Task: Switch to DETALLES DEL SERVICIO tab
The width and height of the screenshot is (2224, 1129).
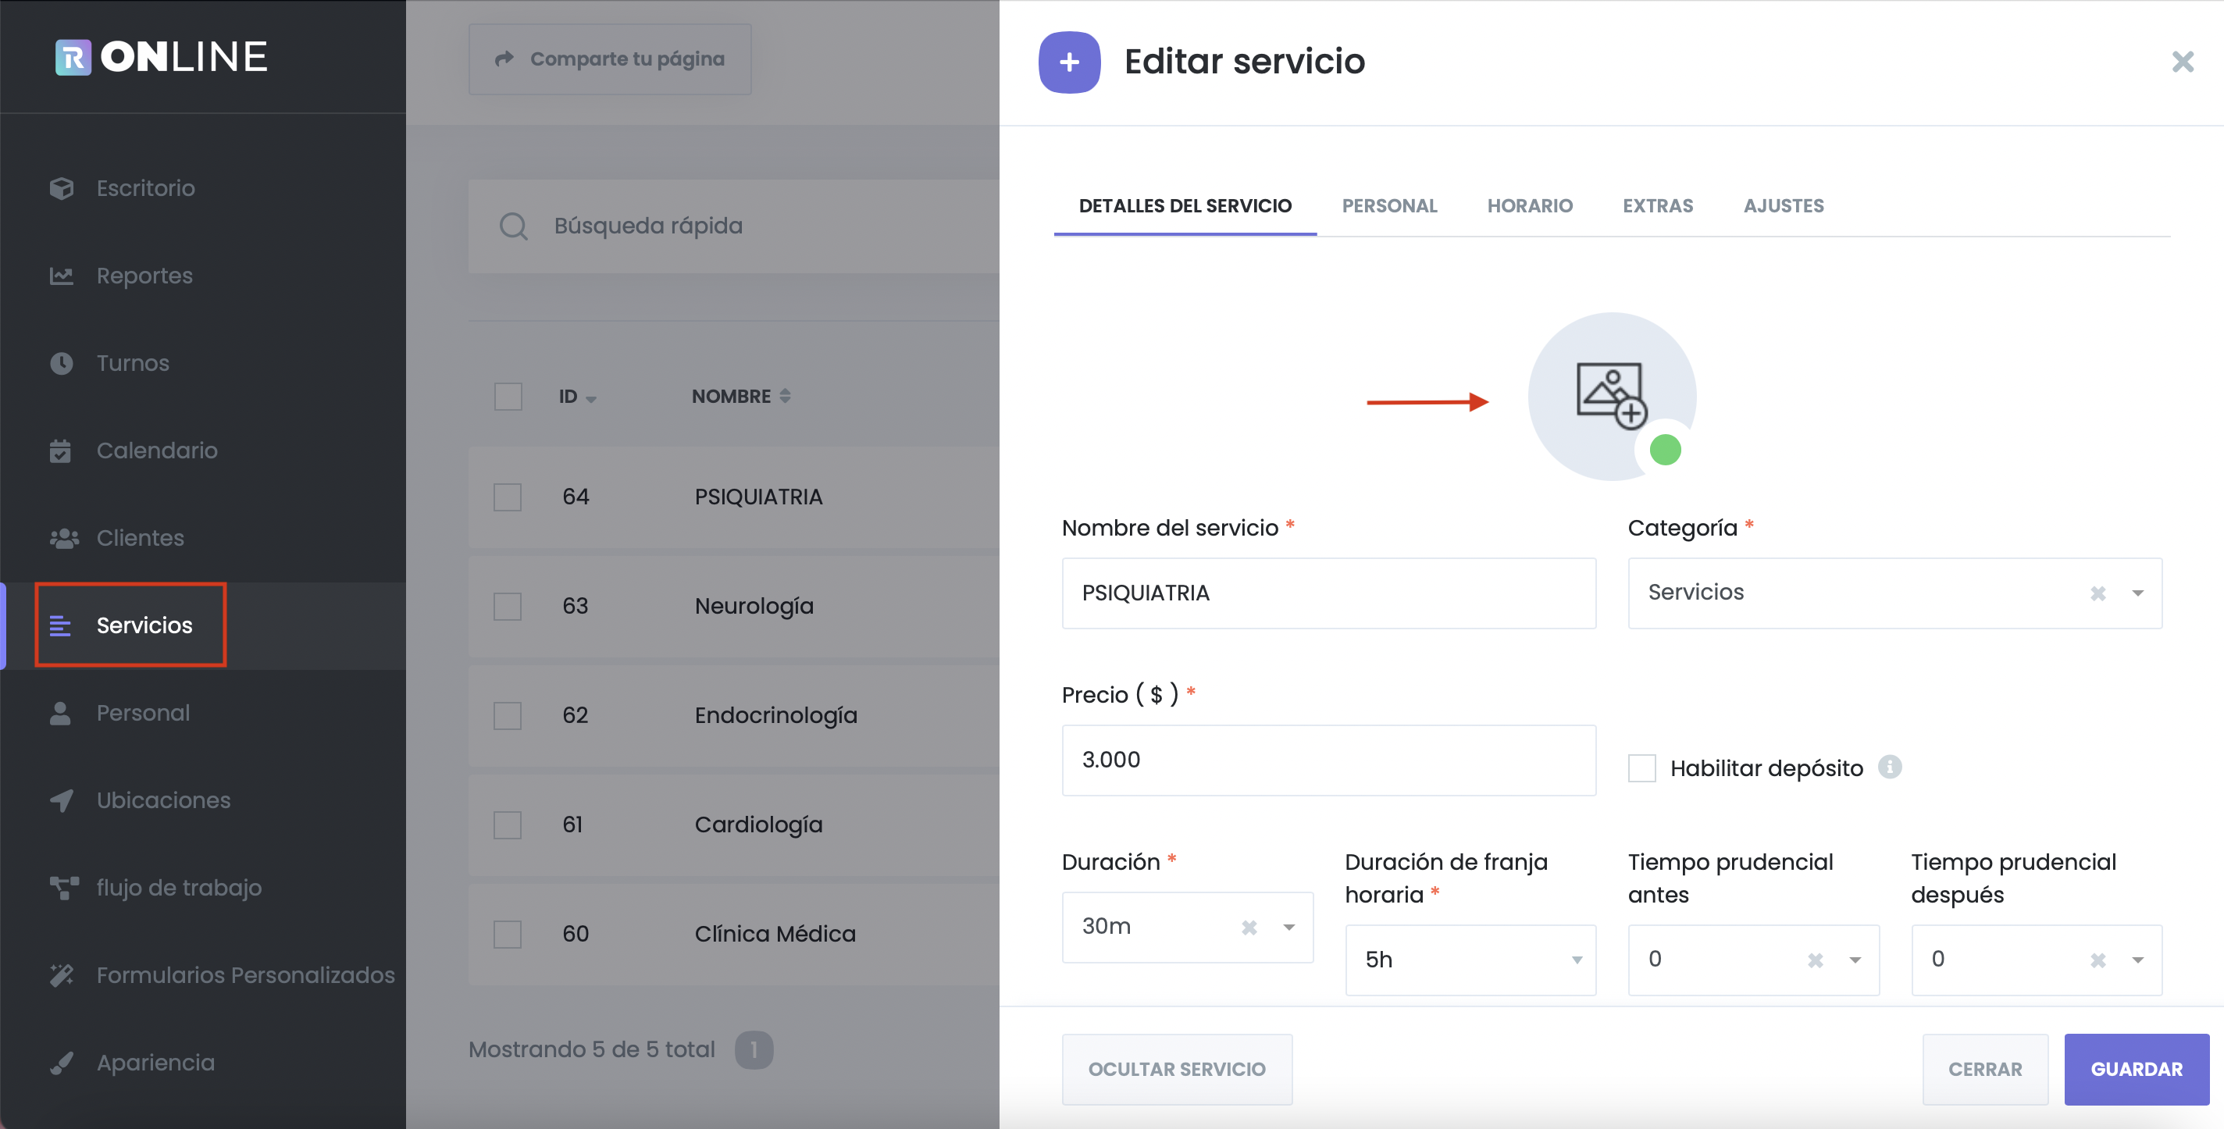Action: pos(1185,205)
